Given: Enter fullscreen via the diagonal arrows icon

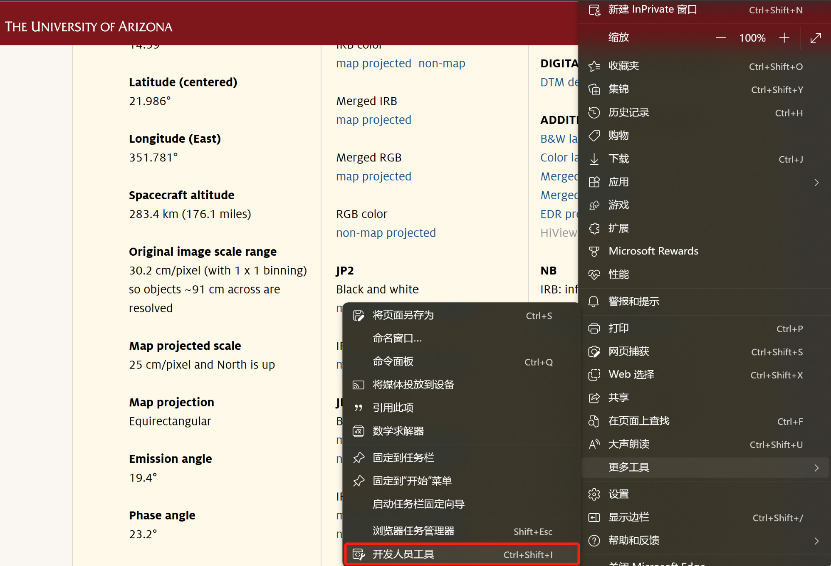Looking at the screenshot, I should (815, 38).
